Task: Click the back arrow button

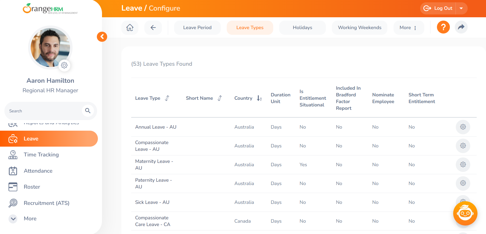Action: pyautogui.click(x=153, y=28)
